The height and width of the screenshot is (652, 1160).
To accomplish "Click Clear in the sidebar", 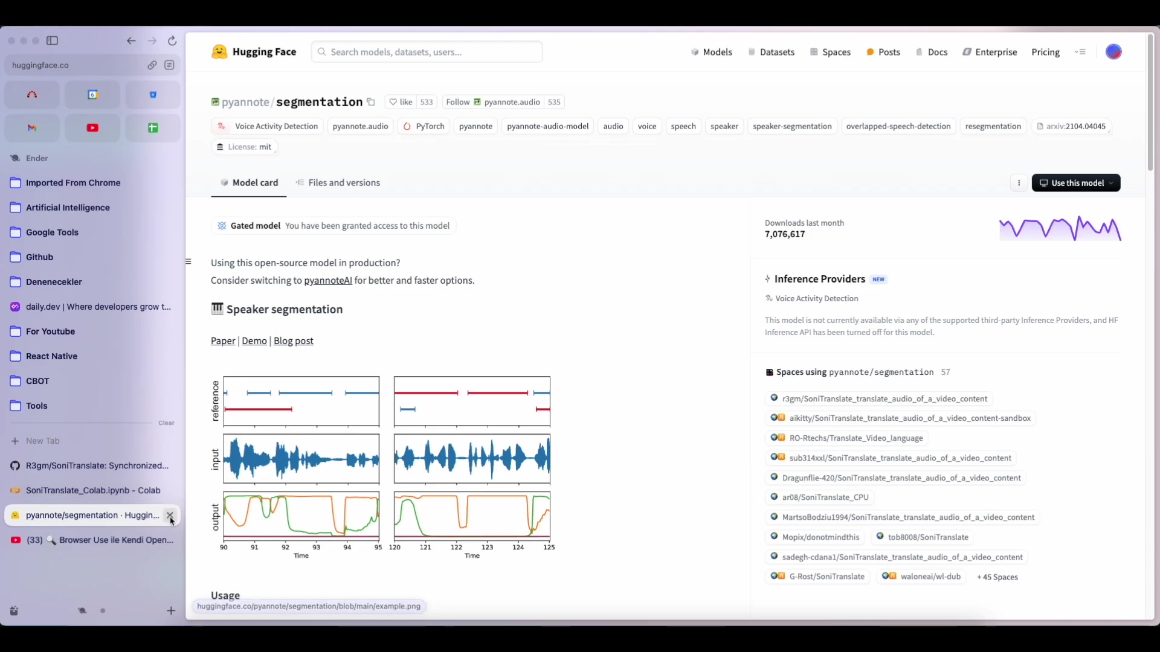I will tap(167, 423).
